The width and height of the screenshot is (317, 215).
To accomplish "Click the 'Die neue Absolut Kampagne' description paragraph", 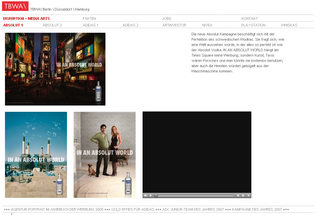I will coord(238,53).
